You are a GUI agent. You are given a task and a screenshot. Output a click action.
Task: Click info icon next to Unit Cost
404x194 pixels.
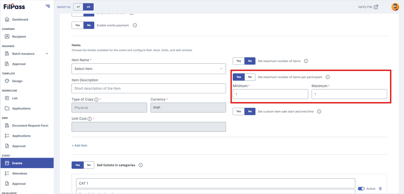pyautogui.click(x=90, y=119)
